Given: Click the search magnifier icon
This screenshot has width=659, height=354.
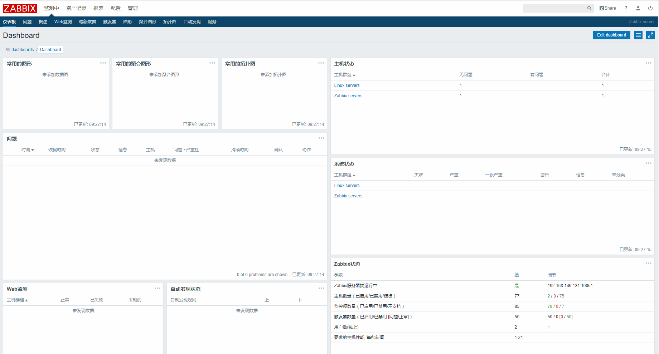Looking at the screenshot, I should tap(589, 8).
